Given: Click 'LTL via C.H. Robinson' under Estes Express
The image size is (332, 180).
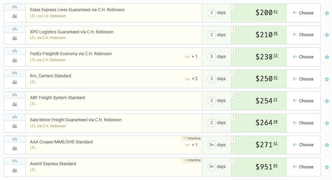Looking at the screenshot, I should [x=48, y=16].
